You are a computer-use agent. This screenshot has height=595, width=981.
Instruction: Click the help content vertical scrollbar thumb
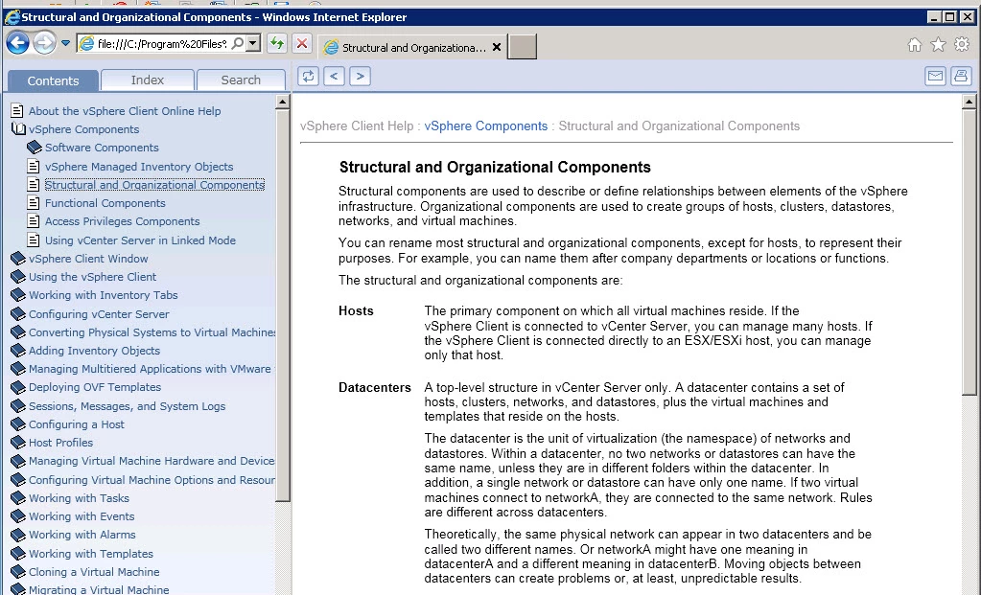[x=969, y=251]
